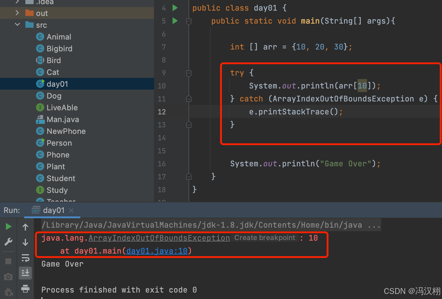Close the day01 run tab

point(71,211)
